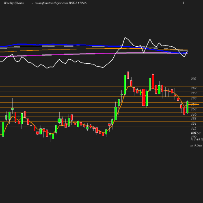Click the "munafasutra.tbrjar.com BSE 517246" header text
Viewport: 203px width, 203px height.
point(60,3)
